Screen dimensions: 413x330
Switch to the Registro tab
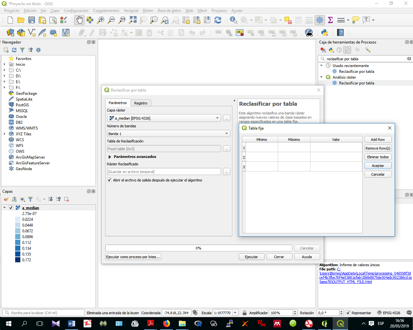point(141,103)
